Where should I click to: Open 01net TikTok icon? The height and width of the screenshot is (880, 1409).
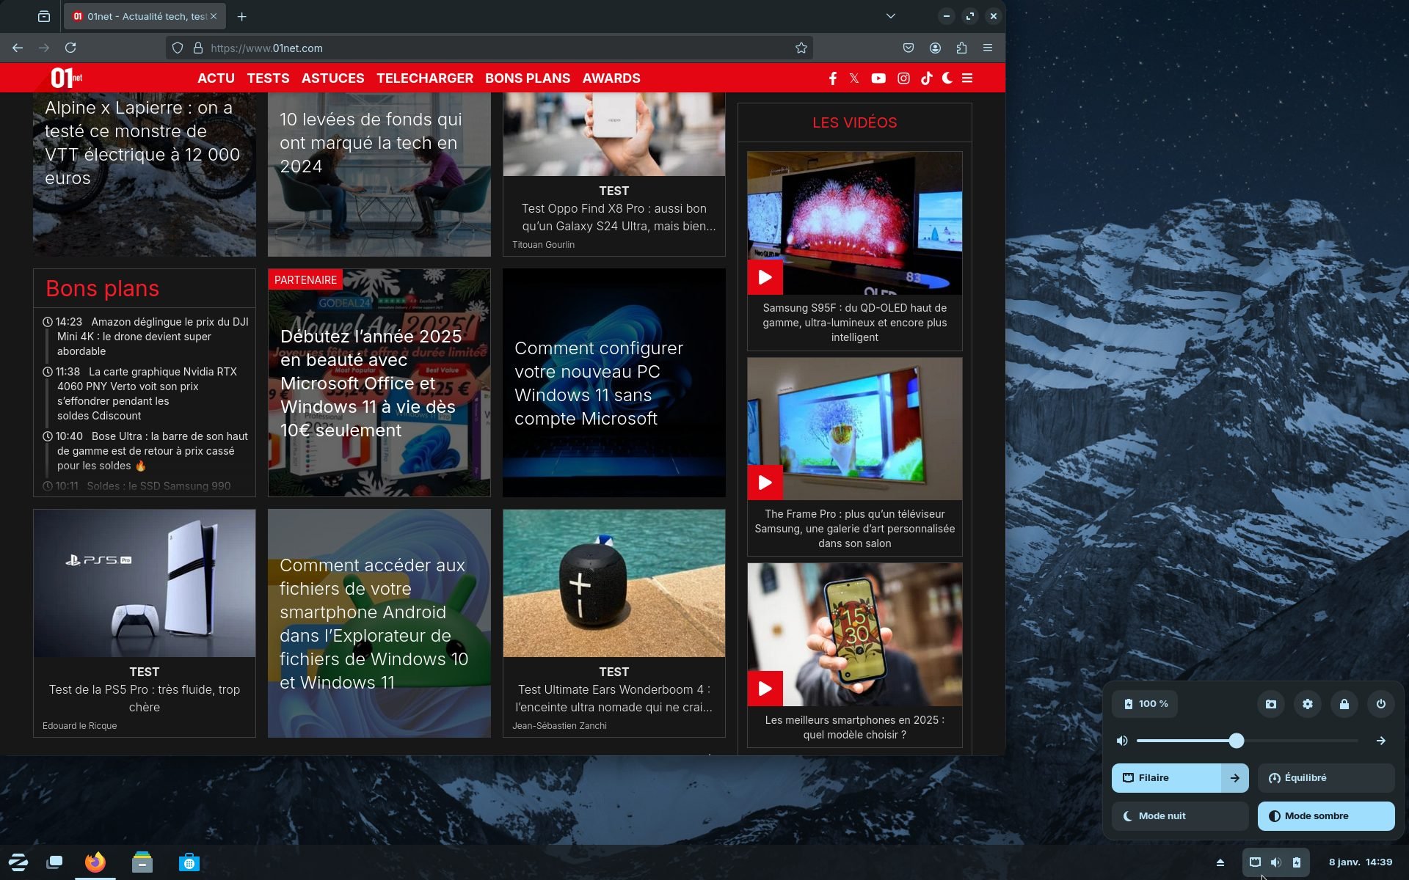926,78
